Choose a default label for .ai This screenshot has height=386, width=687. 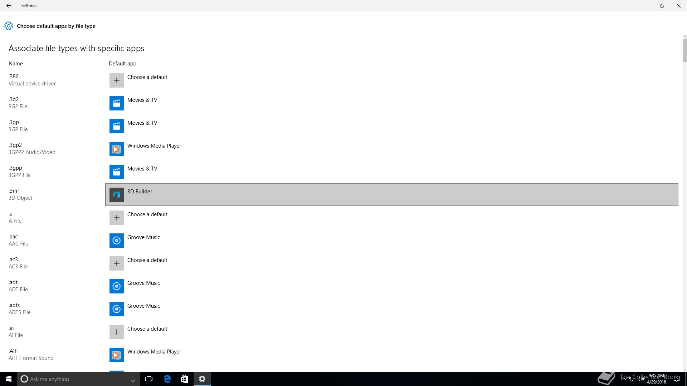[x=147, y=329]
